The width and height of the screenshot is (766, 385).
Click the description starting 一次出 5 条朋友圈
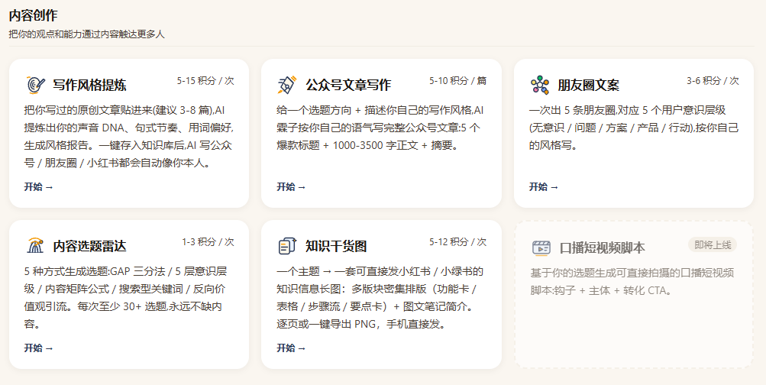point(634,128)
